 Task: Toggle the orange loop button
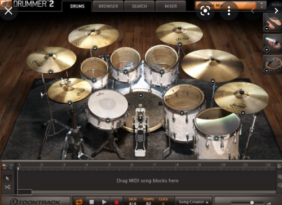click(79, 202)
